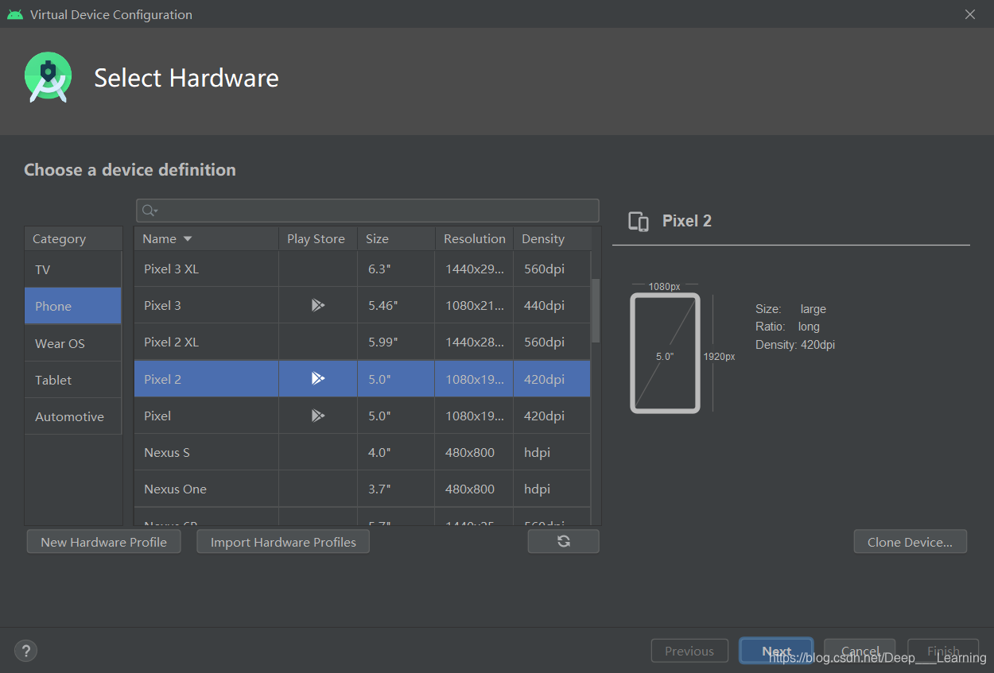
Task: Open help with the question mark icon
Action: [26, 651]
